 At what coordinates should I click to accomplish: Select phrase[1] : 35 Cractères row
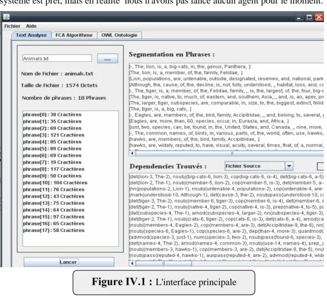(71, 121)
